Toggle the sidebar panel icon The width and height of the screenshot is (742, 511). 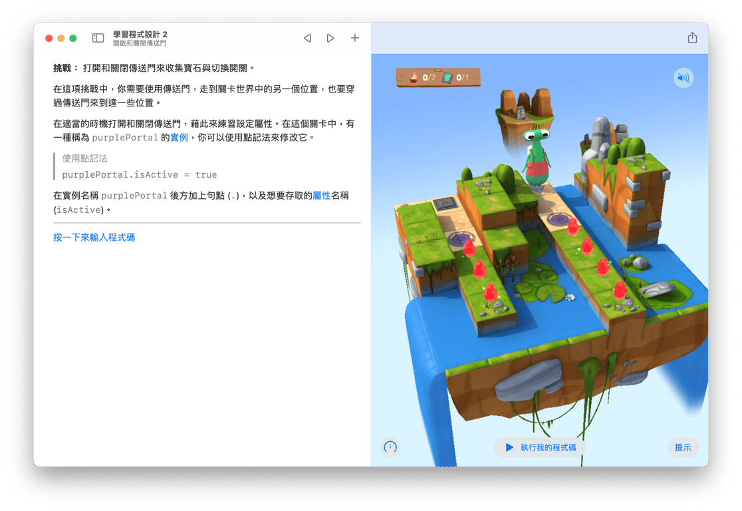point(98,38)
